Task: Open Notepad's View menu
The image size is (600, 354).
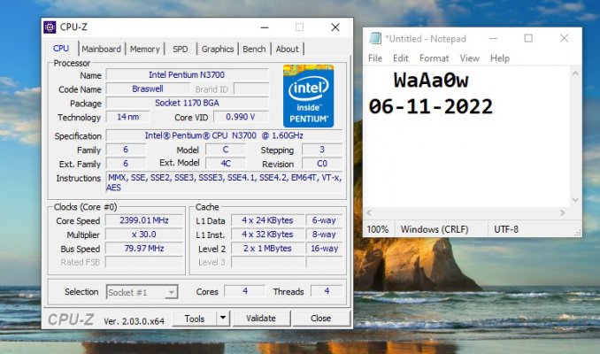Action: tap(470, 58)
